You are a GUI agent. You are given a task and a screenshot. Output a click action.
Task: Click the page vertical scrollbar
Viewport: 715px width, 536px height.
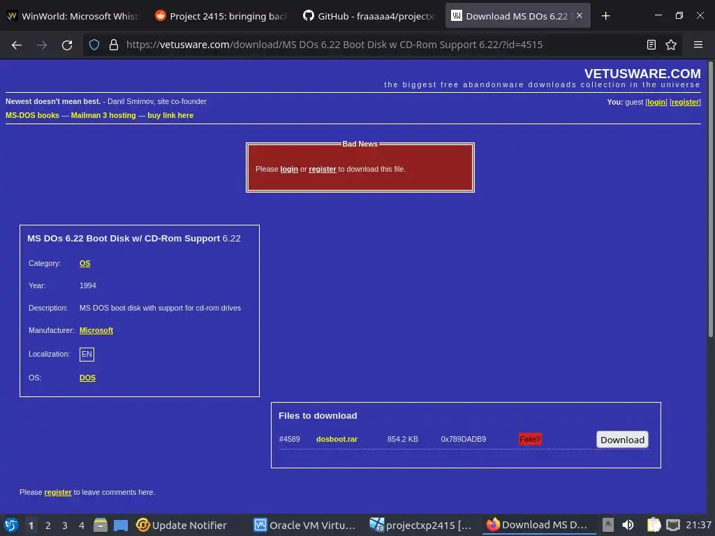coord(710,200)
